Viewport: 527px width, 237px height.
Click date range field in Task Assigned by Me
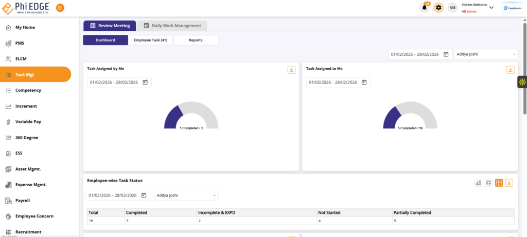[x=115, y=82]
